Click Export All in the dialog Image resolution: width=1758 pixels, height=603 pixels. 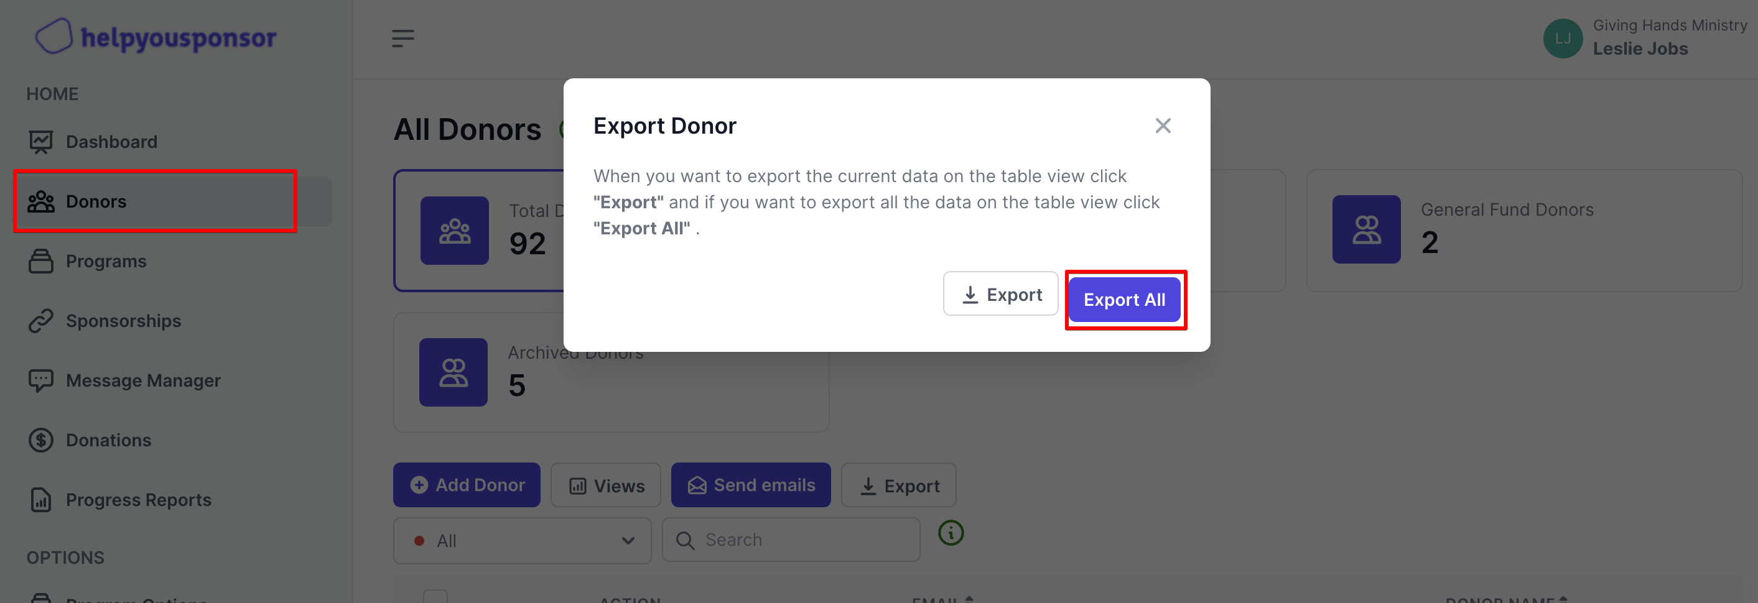[x=1123, y=300]
